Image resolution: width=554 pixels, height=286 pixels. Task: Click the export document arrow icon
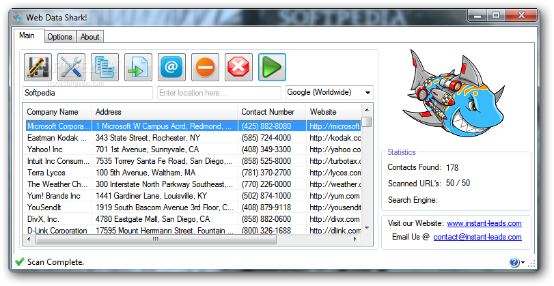[x=138, y=67]
